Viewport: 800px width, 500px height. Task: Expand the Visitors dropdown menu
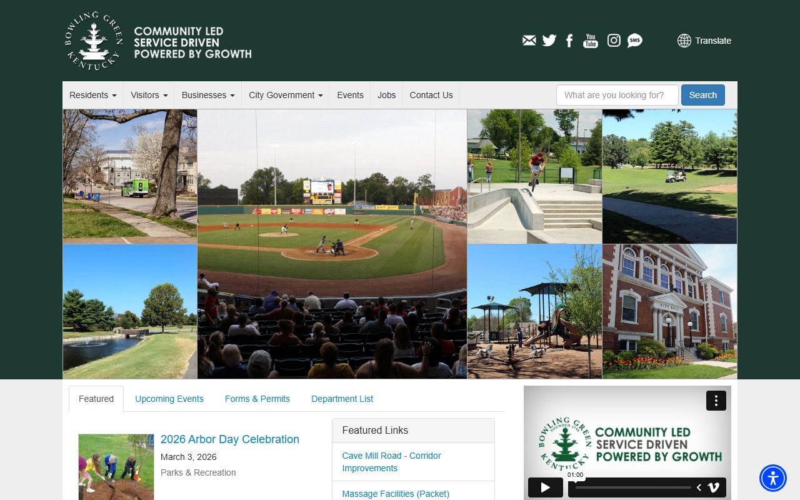click(149, 95)
